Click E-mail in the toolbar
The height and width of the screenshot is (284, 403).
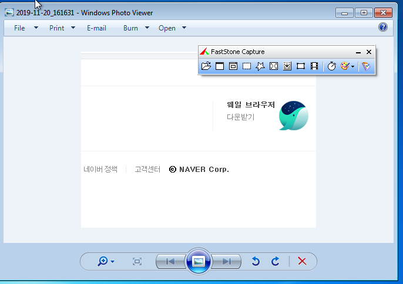96,28
